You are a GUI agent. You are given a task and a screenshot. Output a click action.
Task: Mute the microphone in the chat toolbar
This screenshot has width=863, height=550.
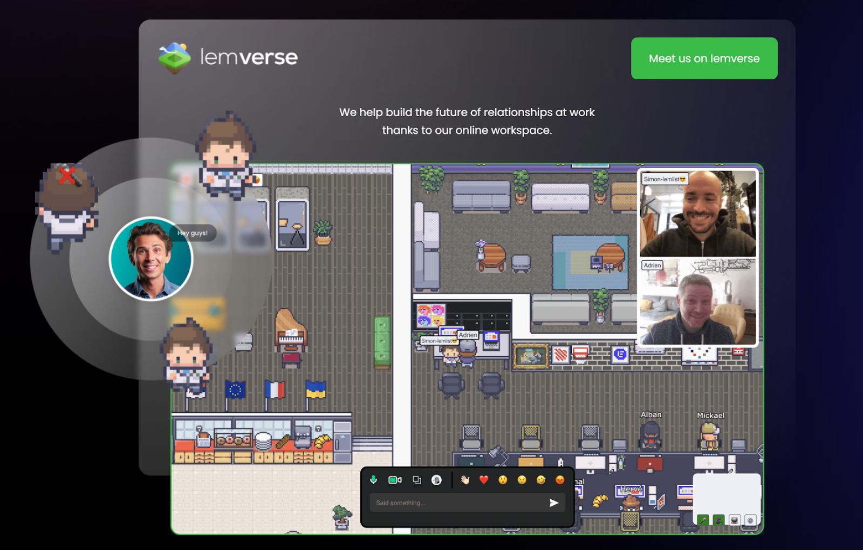point(374,479)
